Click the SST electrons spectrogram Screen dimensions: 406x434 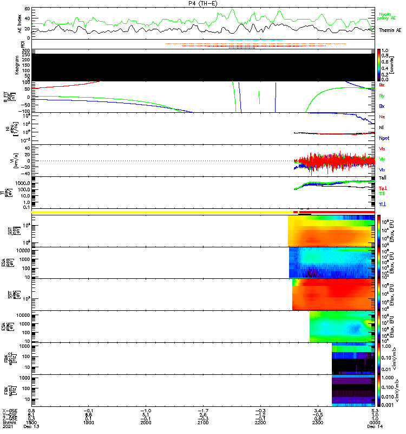pos(333,295)
